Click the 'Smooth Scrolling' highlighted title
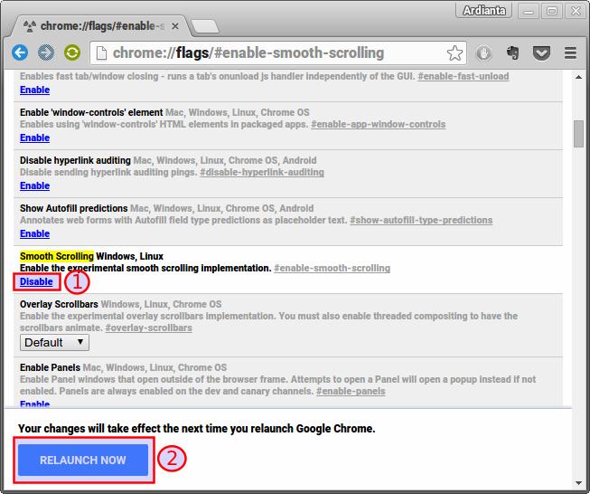The height and width of the screenshot is (494, 590). 57,257
